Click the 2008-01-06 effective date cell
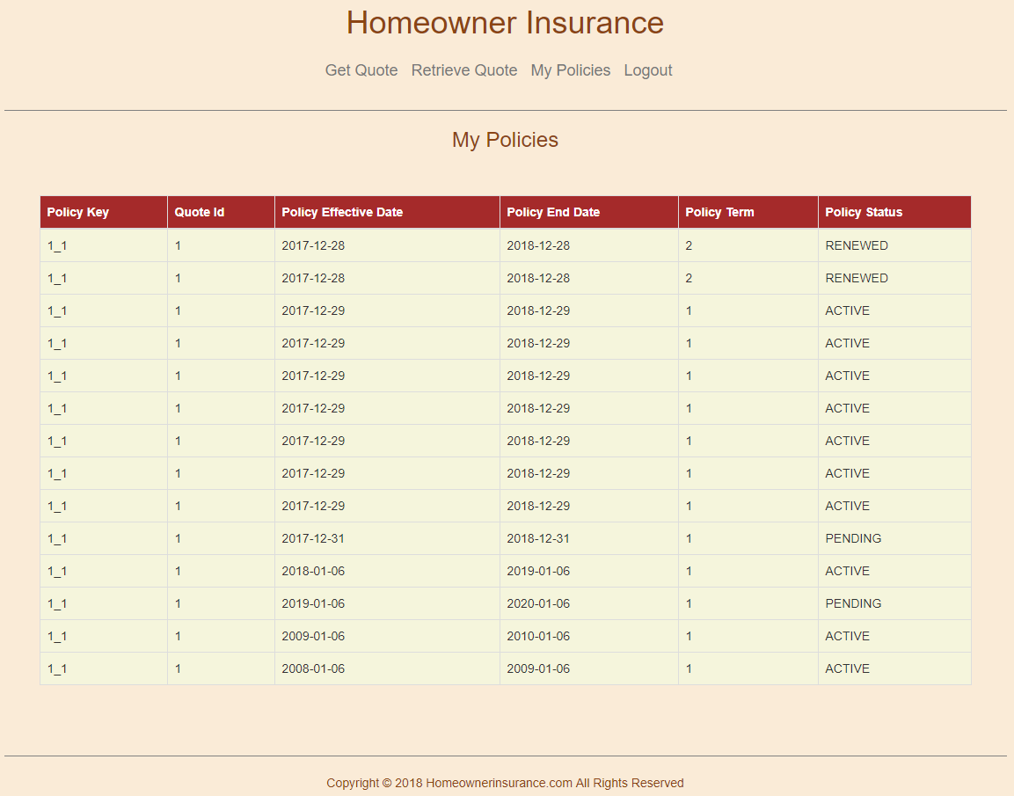 (313, 668)
